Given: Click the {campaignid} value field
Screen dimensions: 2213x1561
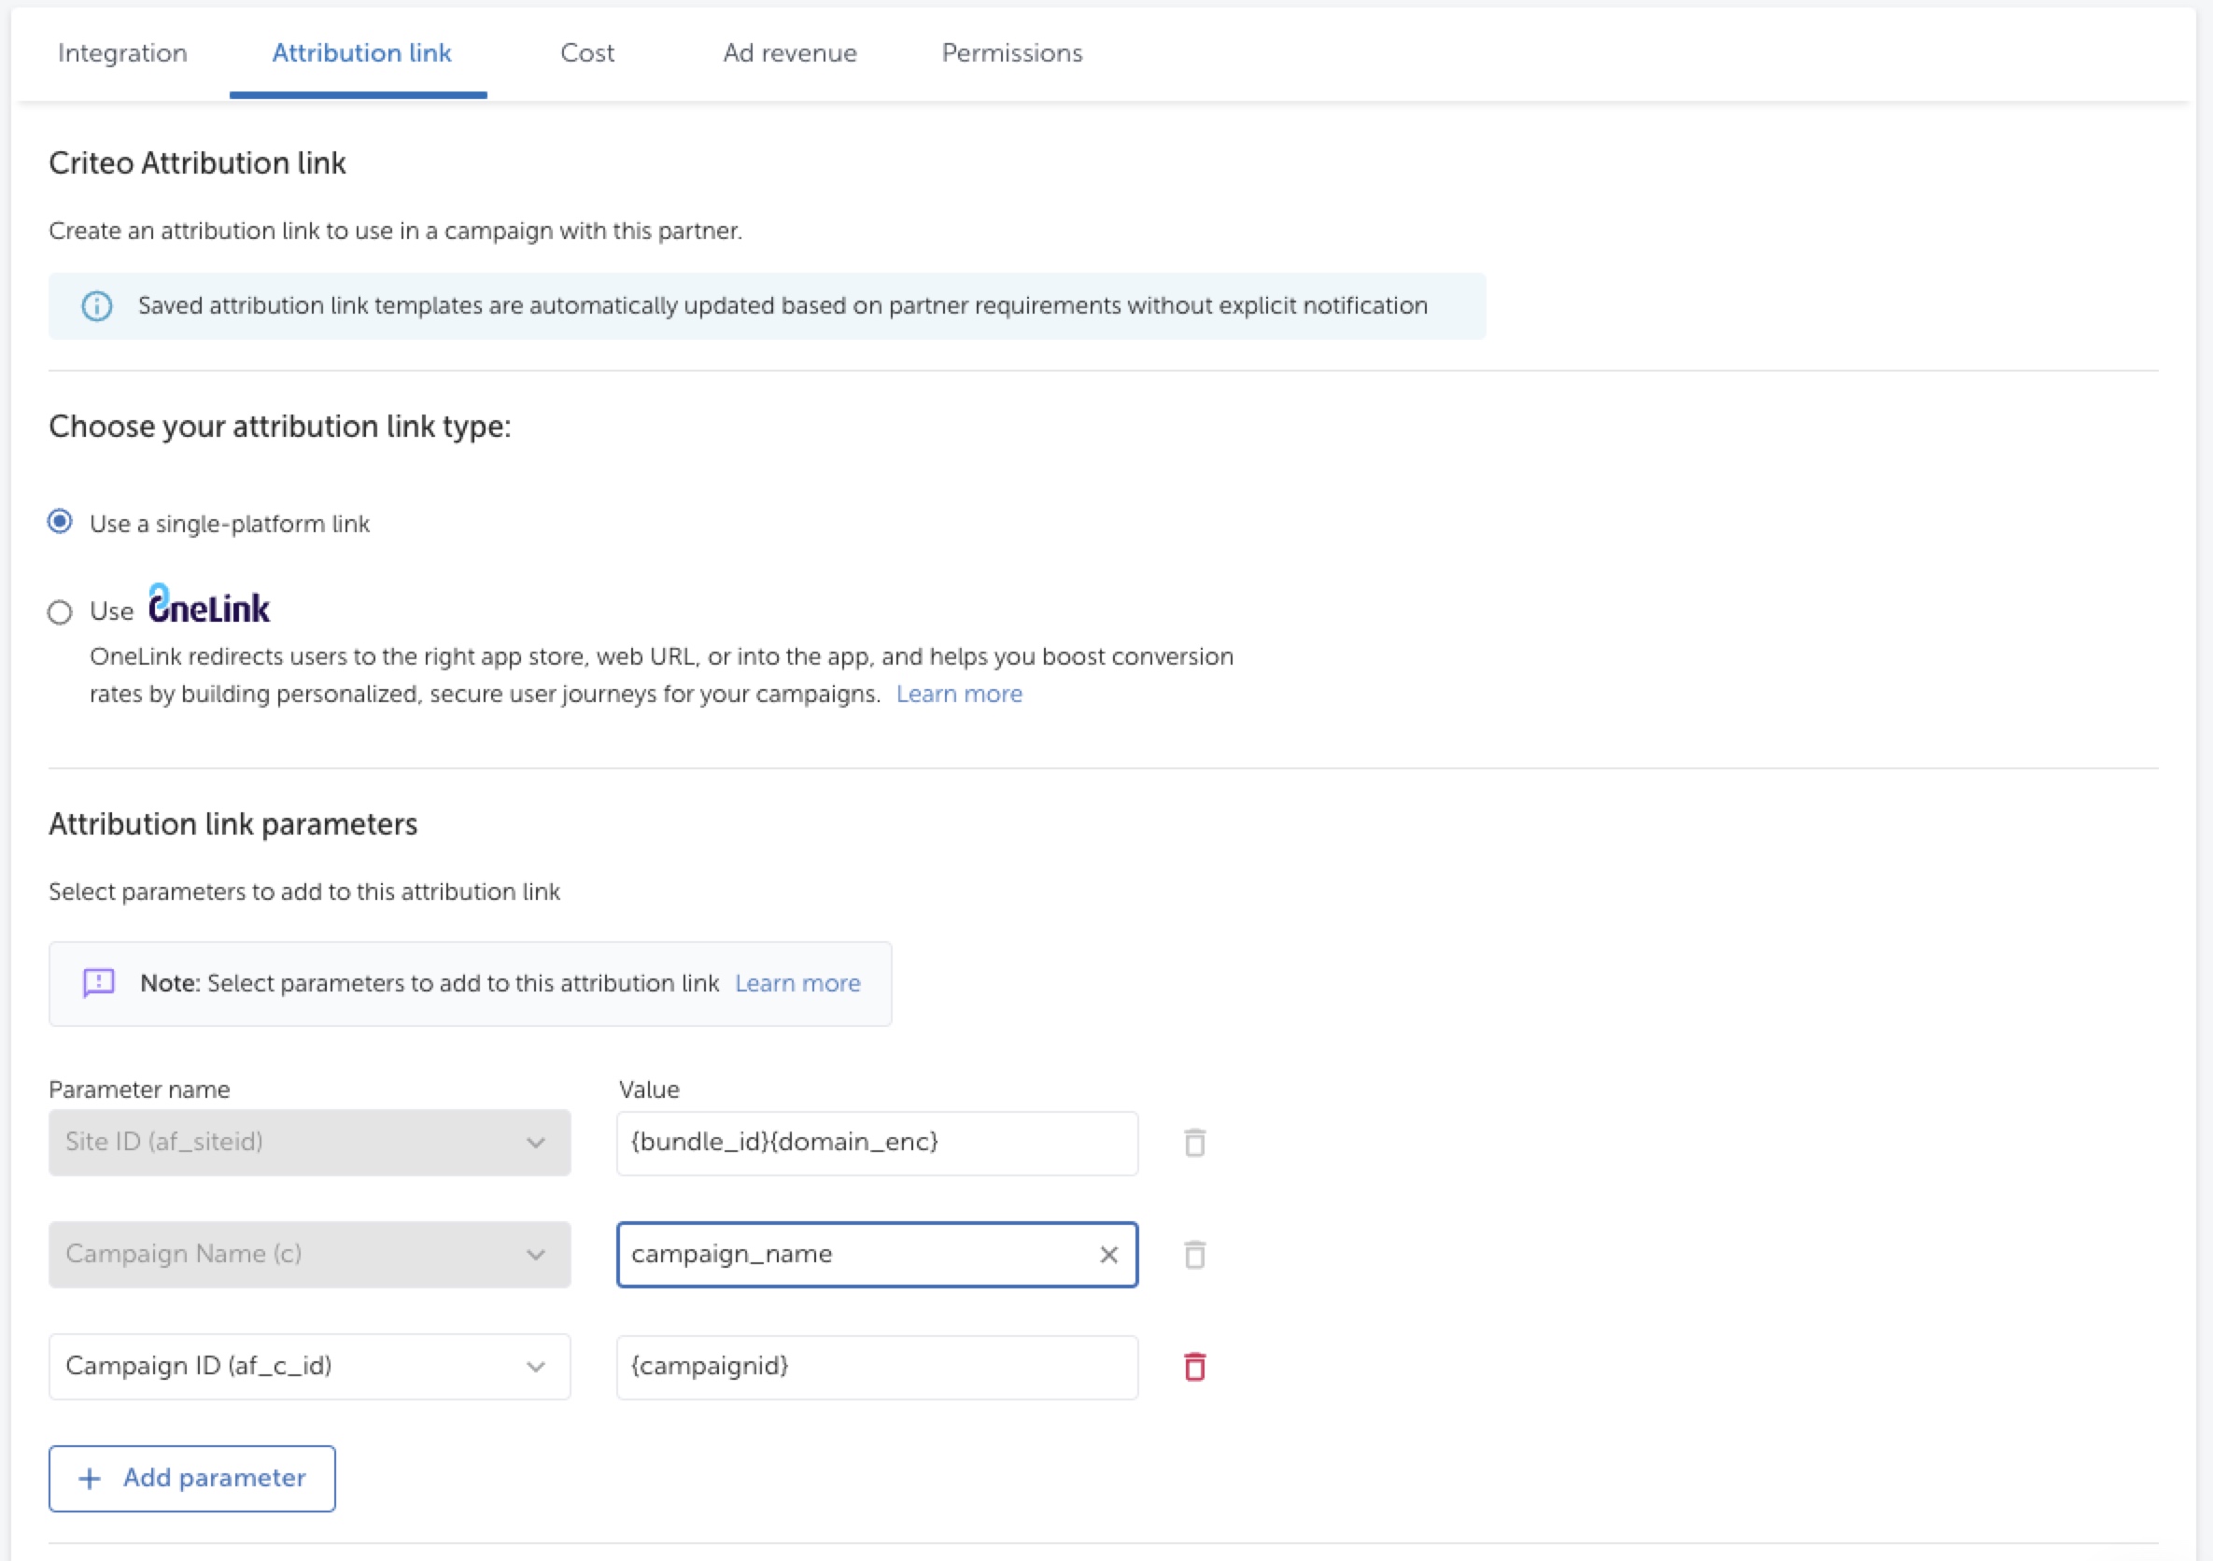Looking at the screenshot, I should click(877, 1367).
